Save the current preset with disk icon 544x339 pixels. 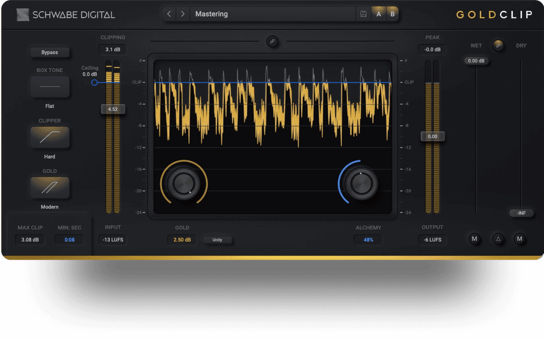[x=363, y=14]
